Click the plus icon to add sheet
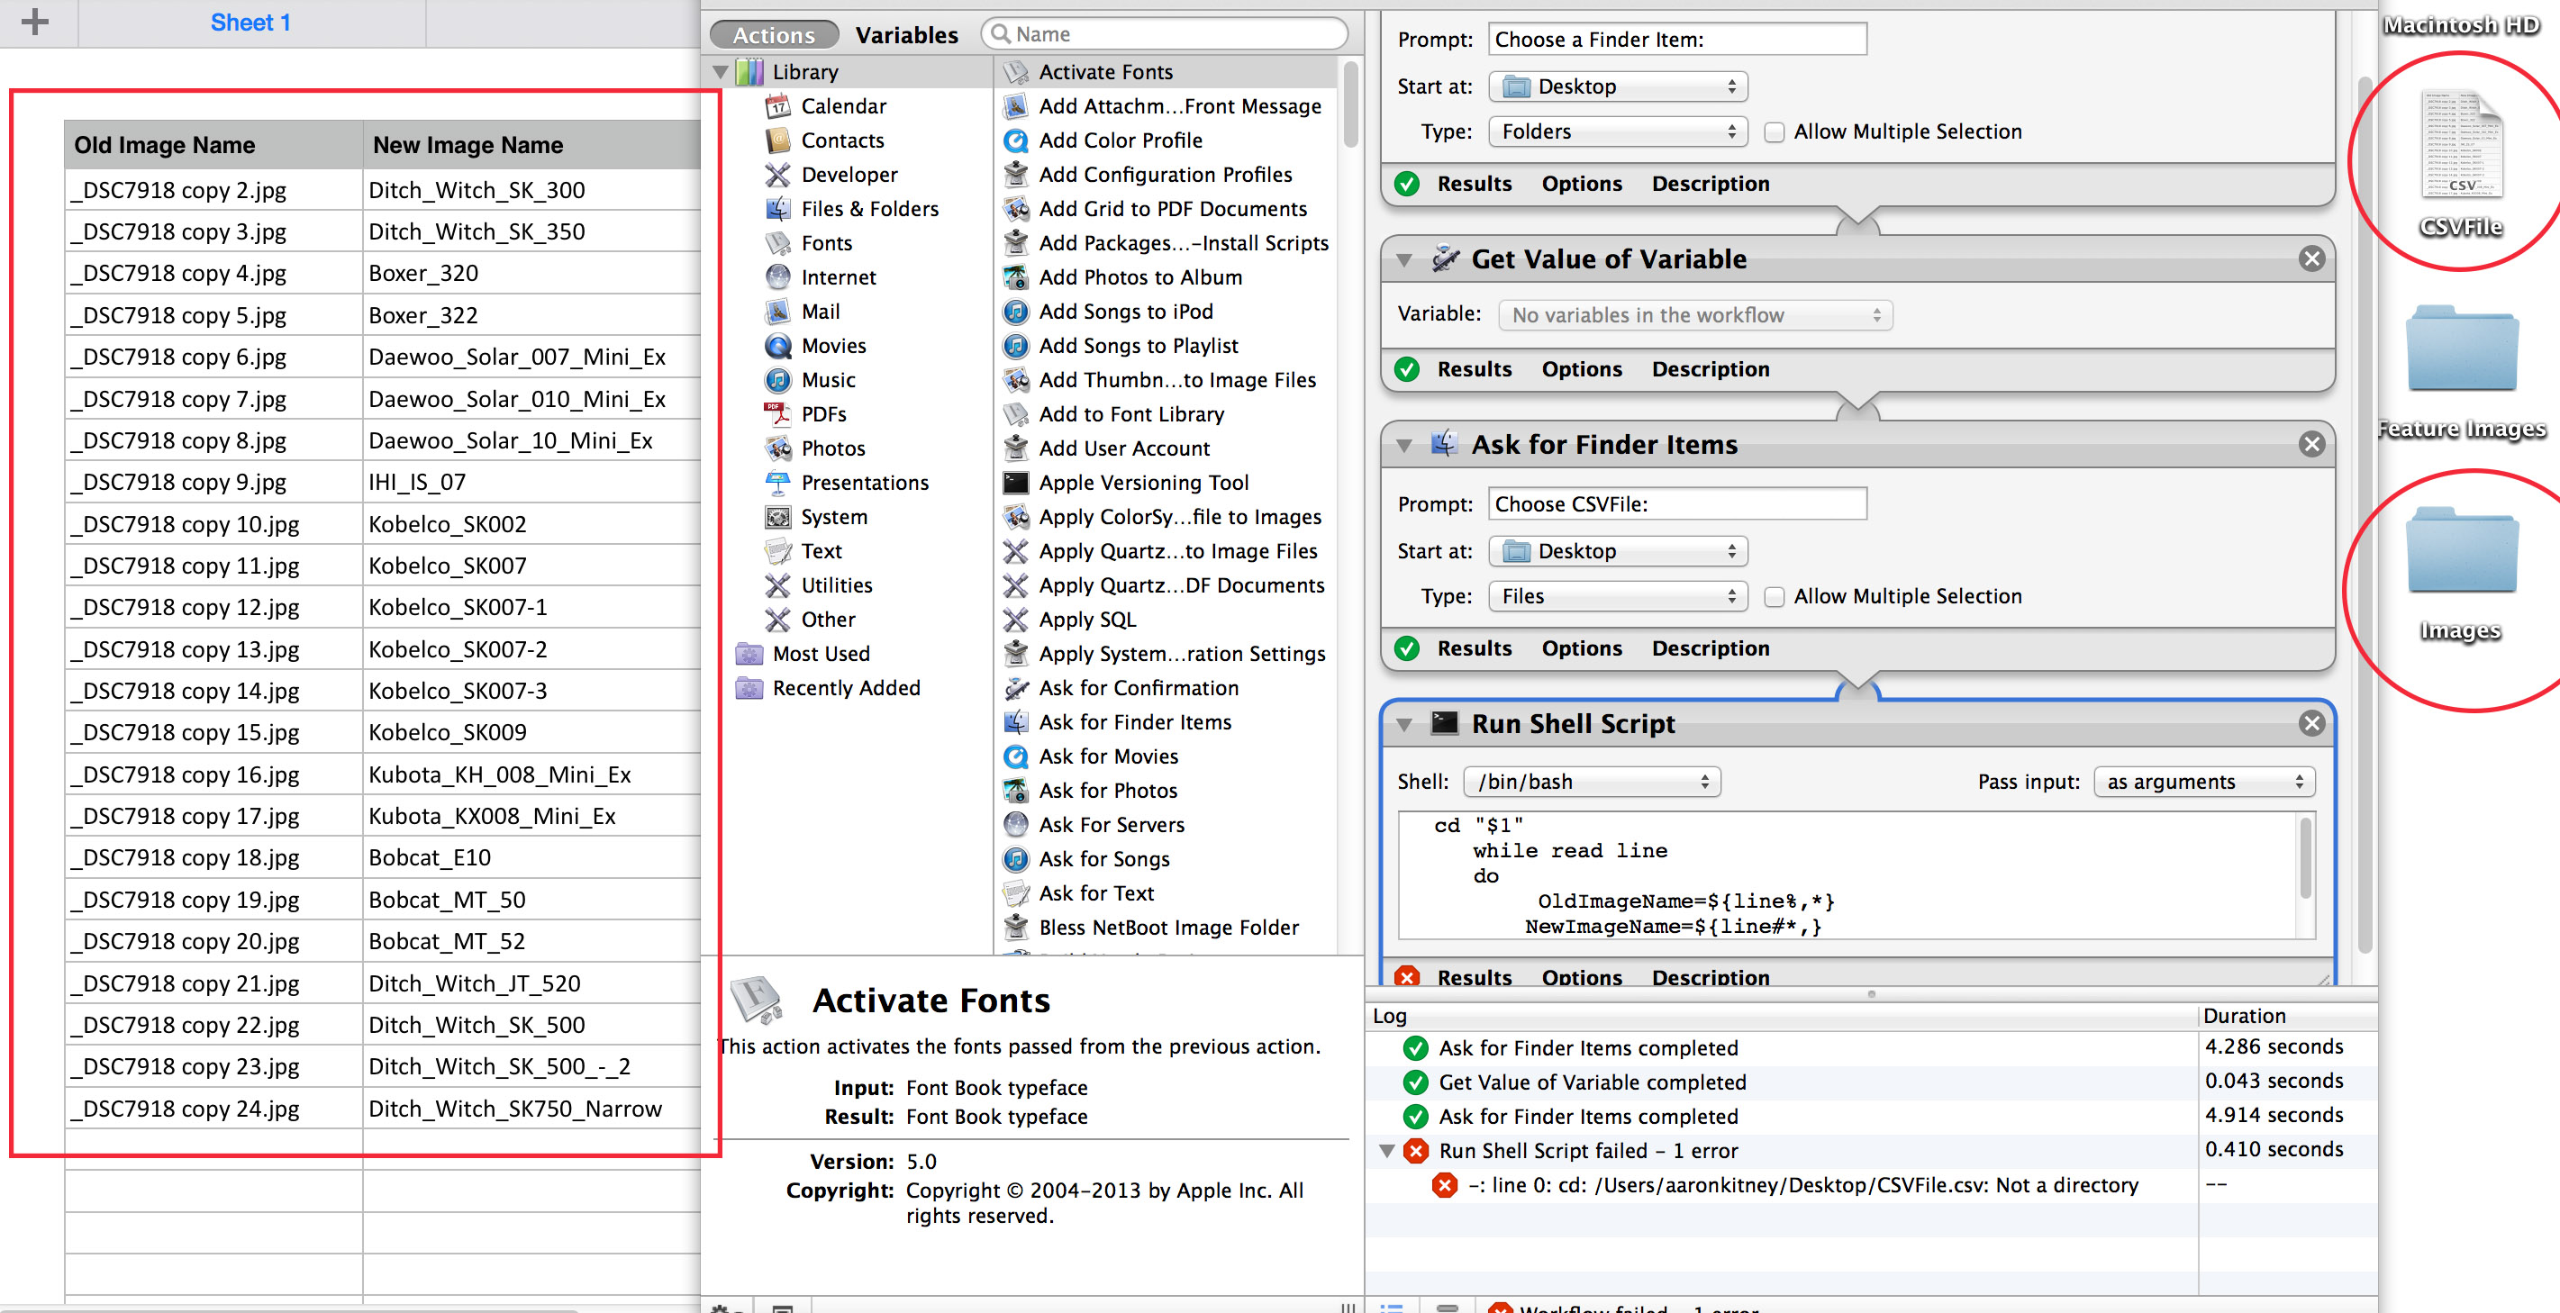This screenshot has width=2560, height=1313. [x=35, y=22]
